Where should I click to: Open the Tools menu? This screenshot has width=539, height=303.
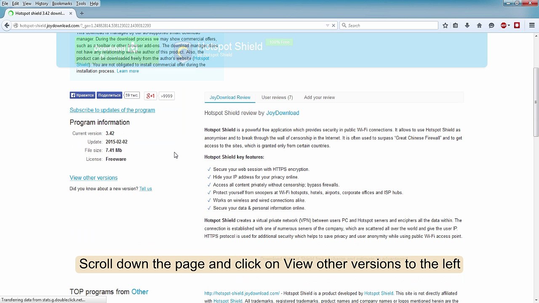81,3
